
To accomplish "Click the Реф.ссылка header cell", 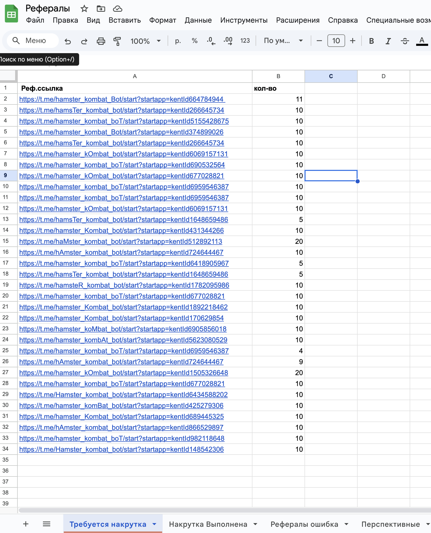I will [135, 88].
